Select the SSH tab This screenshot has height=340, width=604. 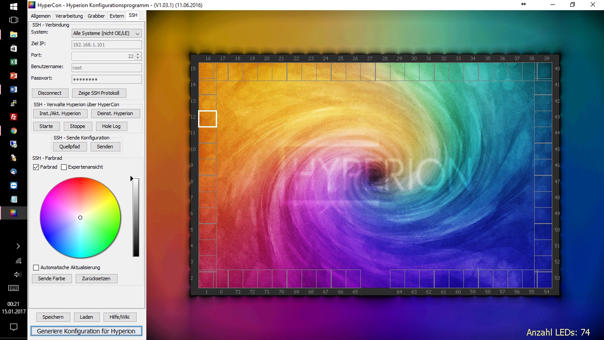click(133, 15)
